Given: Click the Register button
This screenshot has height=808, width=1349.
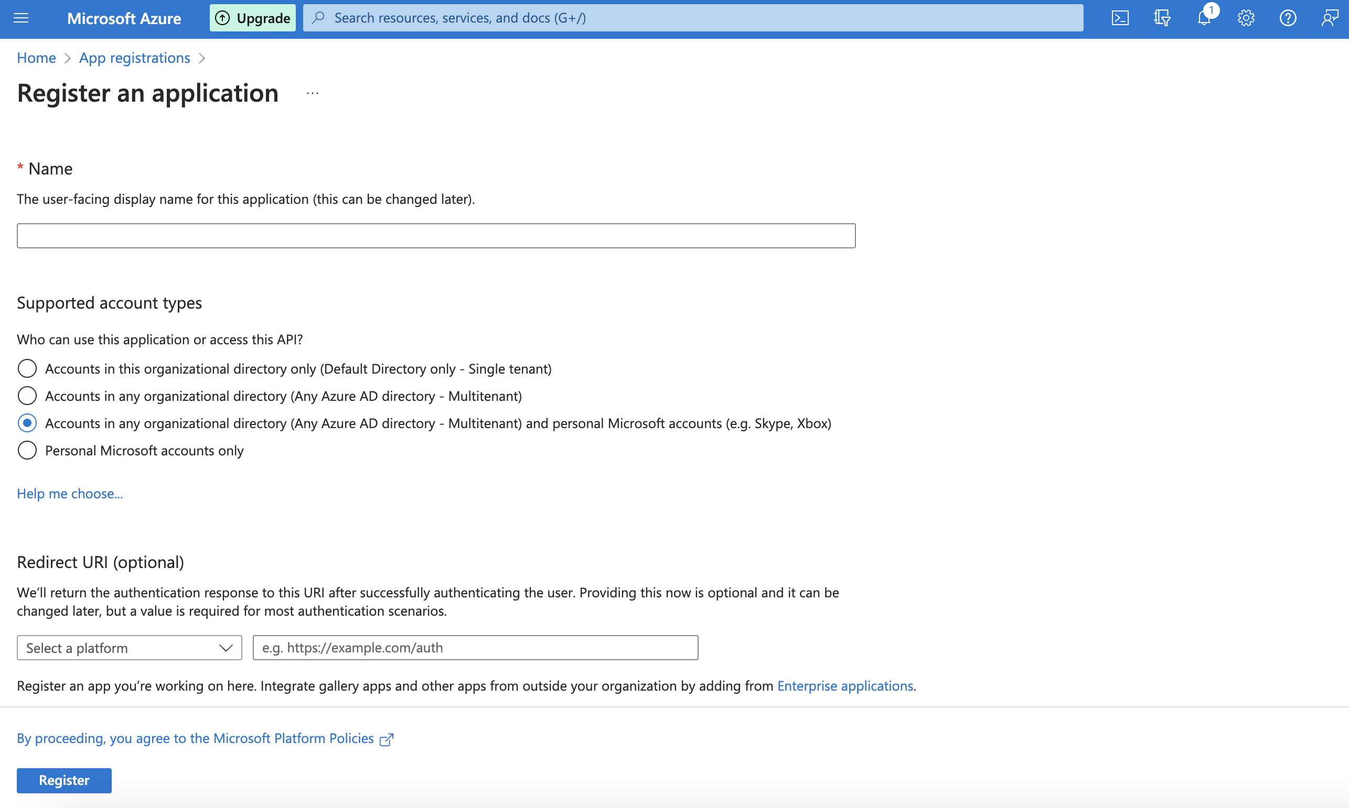Looking at the screenshot, I should [x=64, y=780].
